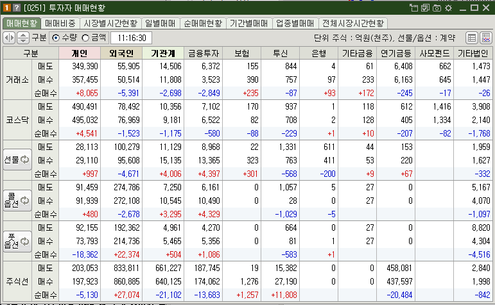This screenshot has height=305, width=495.
Task: Click the 외국인 column header
Action: point(121,53)
